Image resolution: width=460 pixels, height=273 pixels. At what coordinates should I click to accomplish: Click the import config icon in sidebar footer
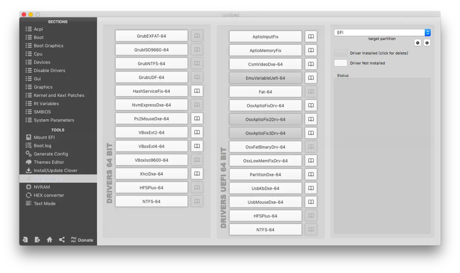[25, 240]
